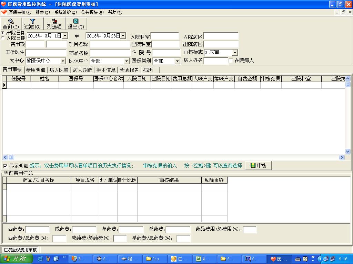Viewport: 353px width, 264px height.
Task: Expand the 医保类别 全部 dropdown
Action: [x=178, y=61]
